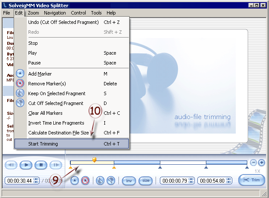Select the last blue timeline marker
This screenshot has width=269, height=198.
tap(247, 167)
